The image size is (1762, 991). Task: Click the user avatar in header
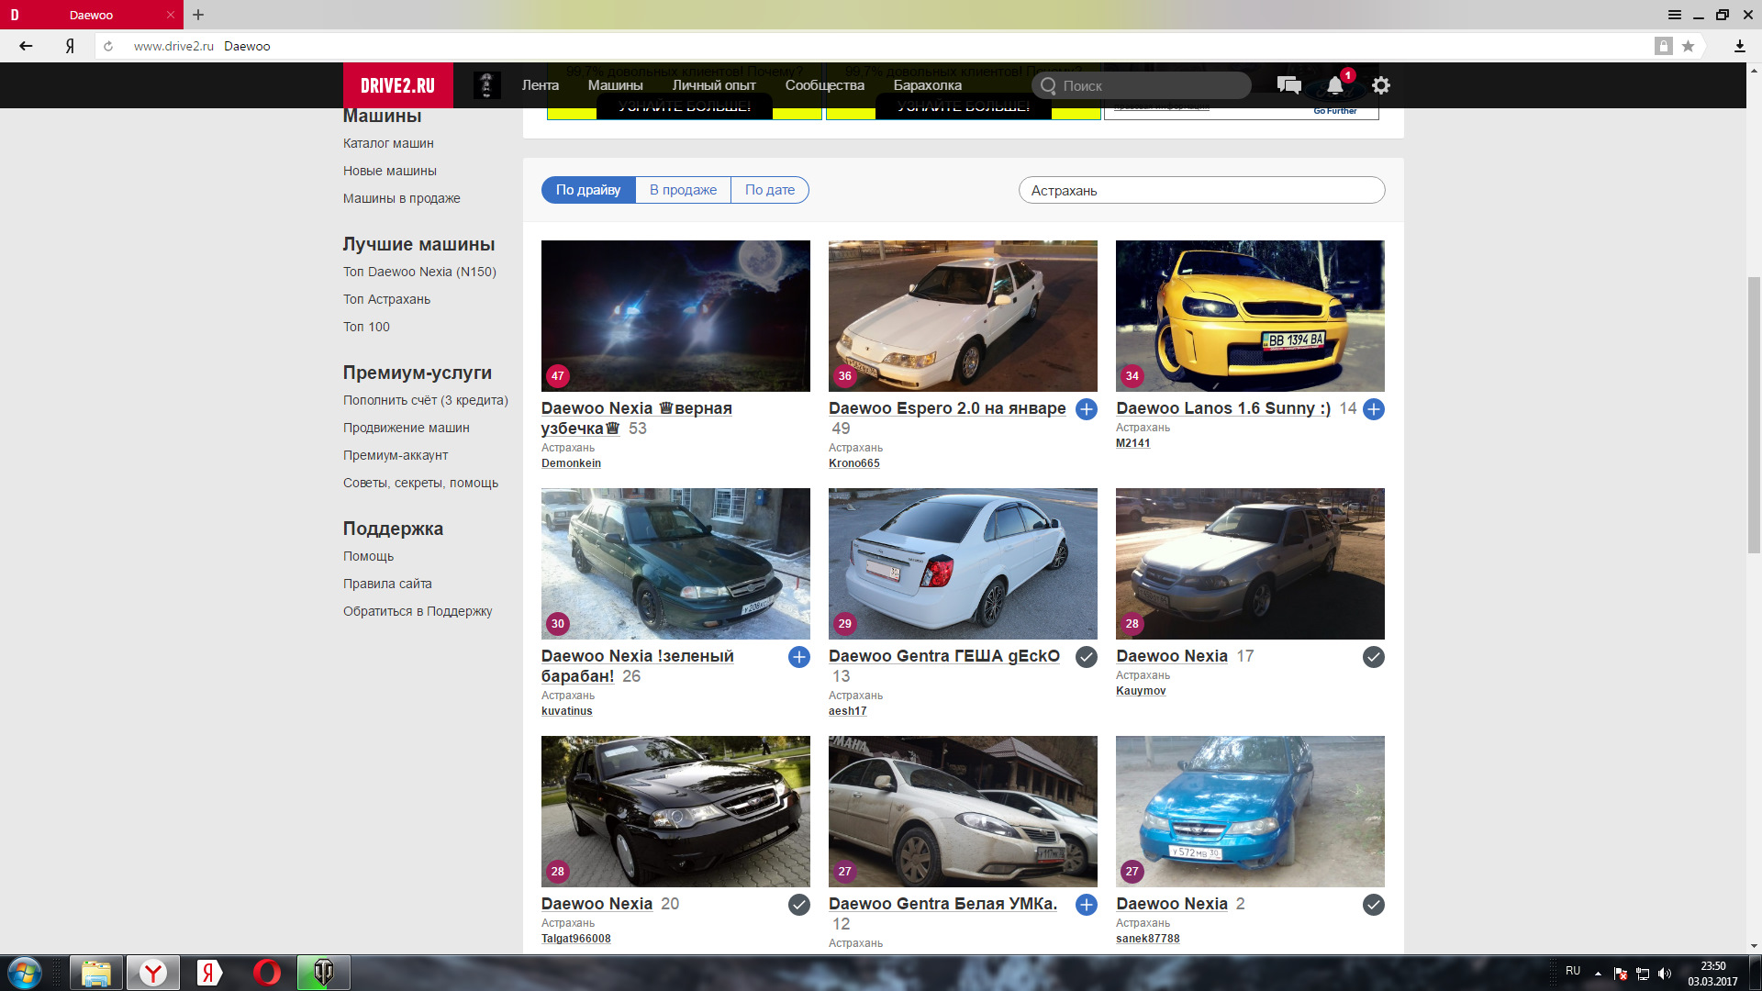pyautogui.click(x=486, y=85)
